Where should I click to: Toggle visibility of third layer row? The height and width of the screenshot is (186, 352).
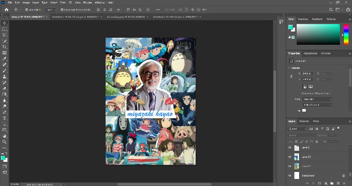[290, 166]
